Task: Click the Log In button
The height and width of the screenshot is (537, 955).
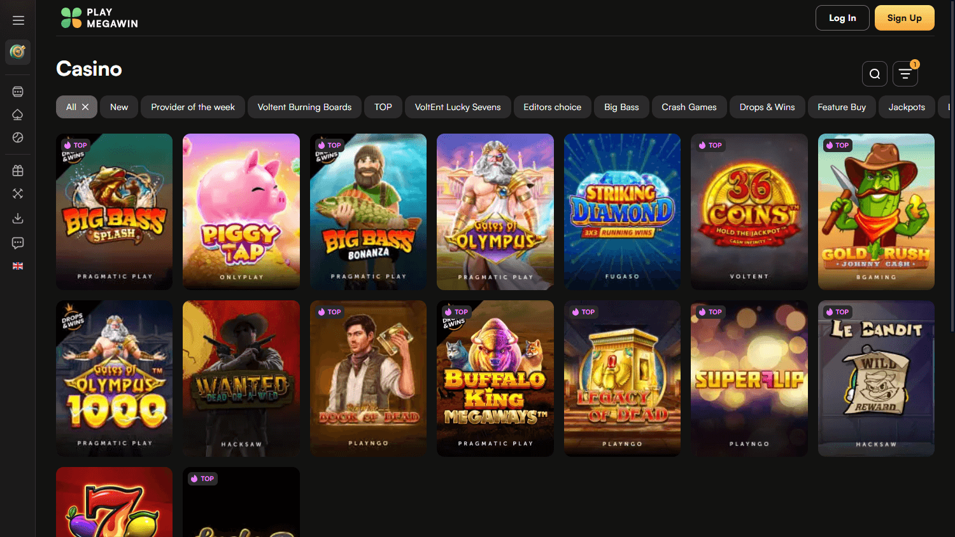Action: [x=842, y=17]
